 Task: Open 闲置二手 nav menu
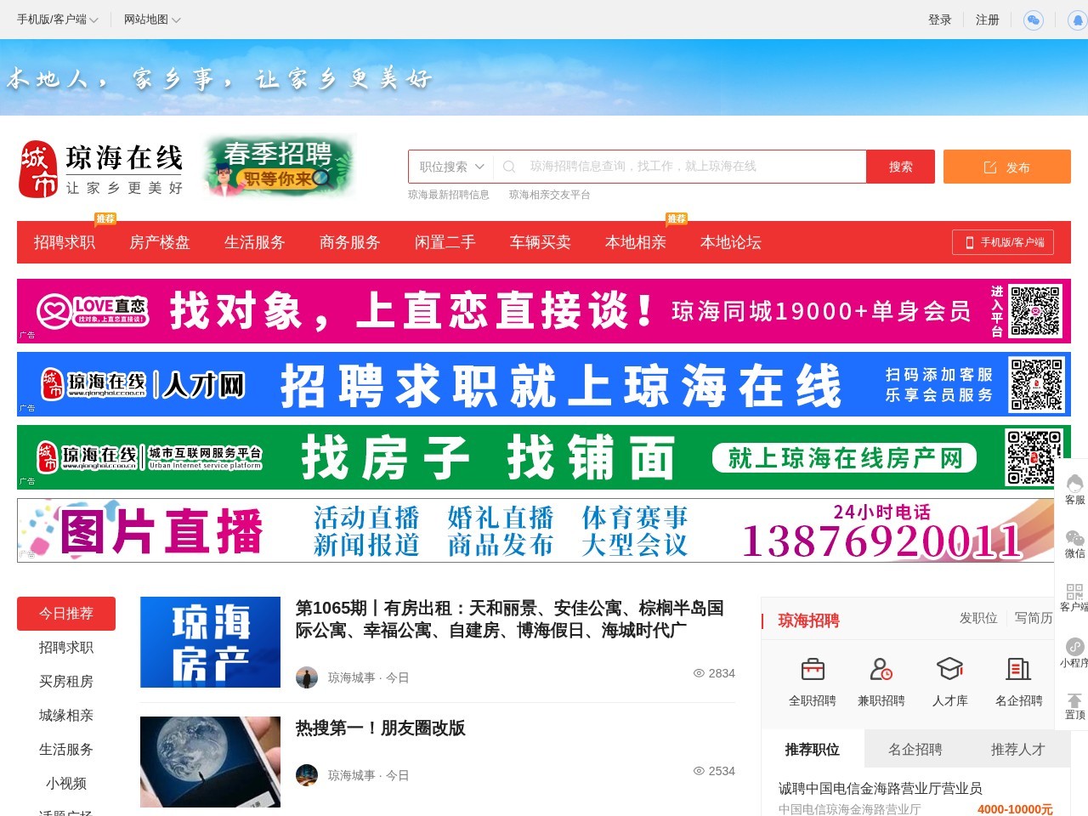click(x=445, y=242)
